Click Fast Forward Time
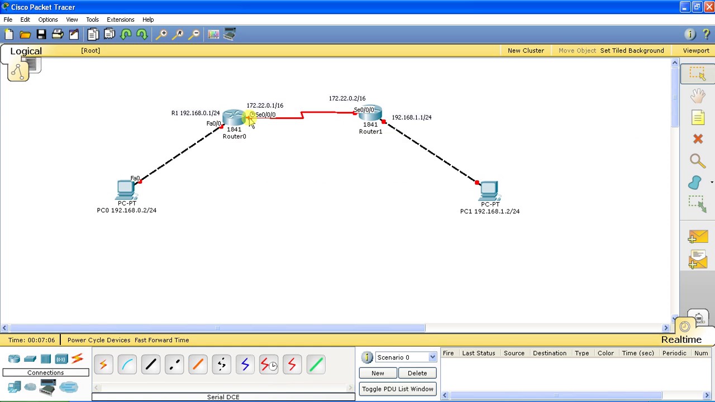This screenshot has height=402, width=715. pos(161,340)
